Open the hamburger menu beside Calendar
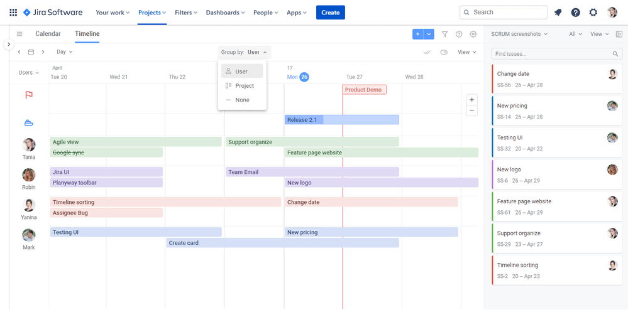 tap(19, 34)
